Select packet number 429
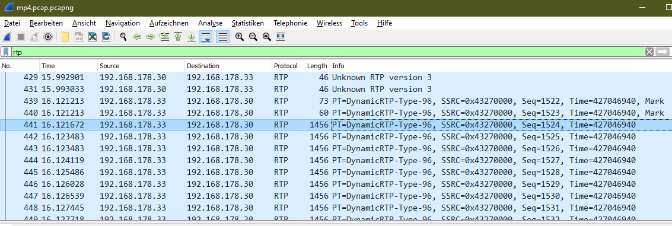The image size is (672, 226). point(336,78)
